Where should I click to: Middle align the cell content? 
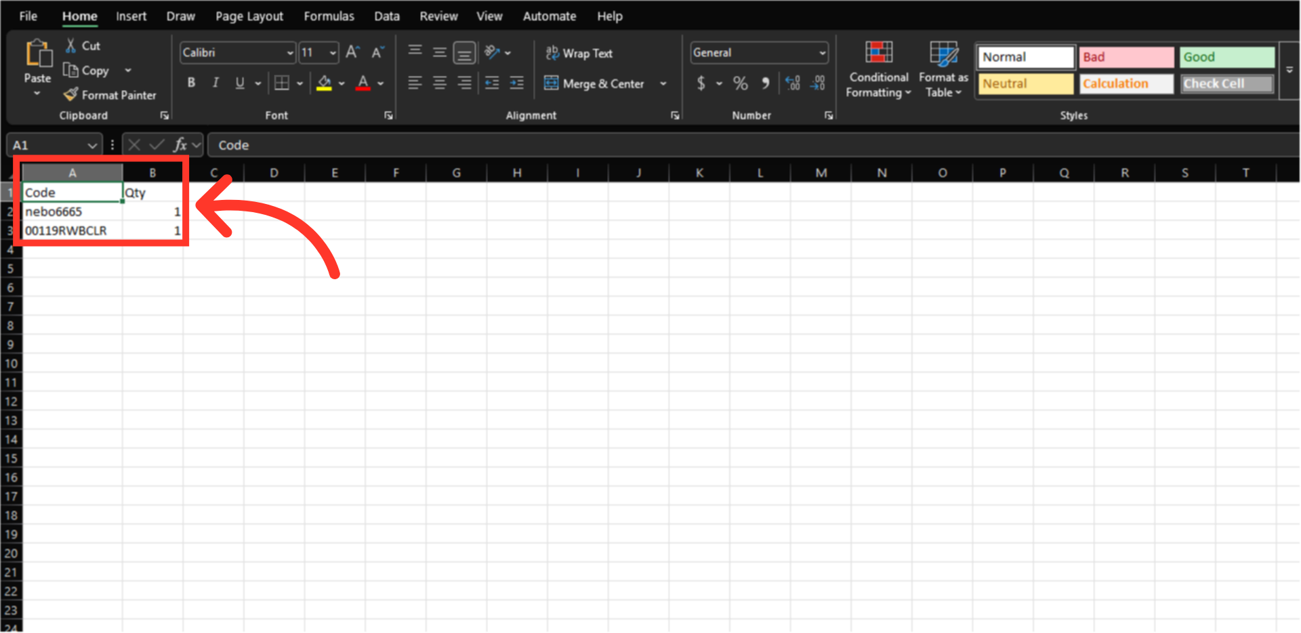coord(440,52)
